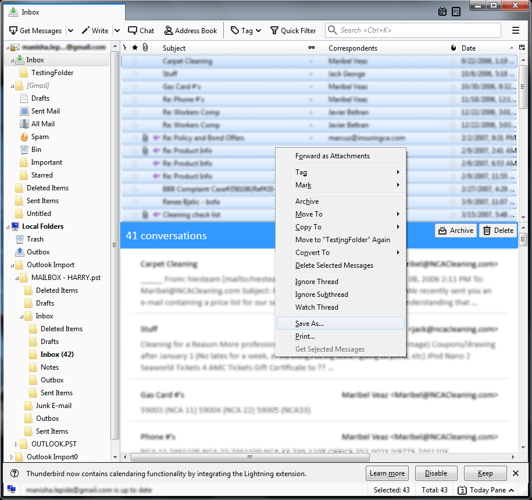Expand the Outlook Import0 folder
The height and width of the screenshot is (500, 532).
(12, 457)
